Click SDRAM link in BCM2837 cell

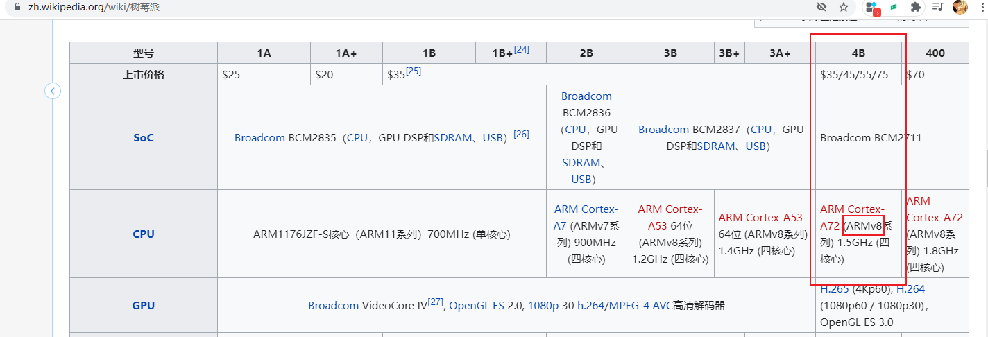tap(717, 146)
